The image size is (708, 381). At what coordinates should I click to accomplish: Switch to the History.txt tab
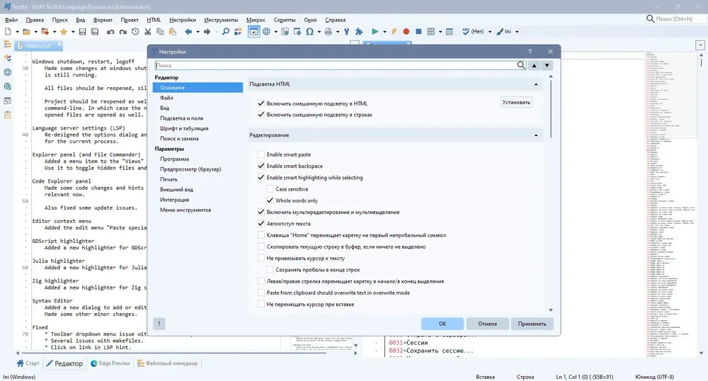[38, 45]
